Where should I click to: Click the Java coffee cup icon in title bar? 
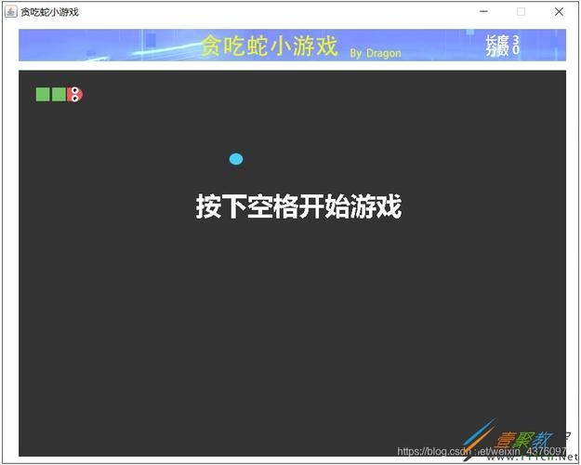[x=10, y=12]
